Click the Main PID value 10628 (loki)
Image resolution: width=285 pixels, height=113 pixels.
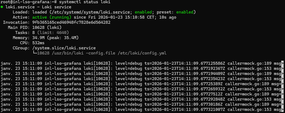pyautogui.click(x=47, y=28)
